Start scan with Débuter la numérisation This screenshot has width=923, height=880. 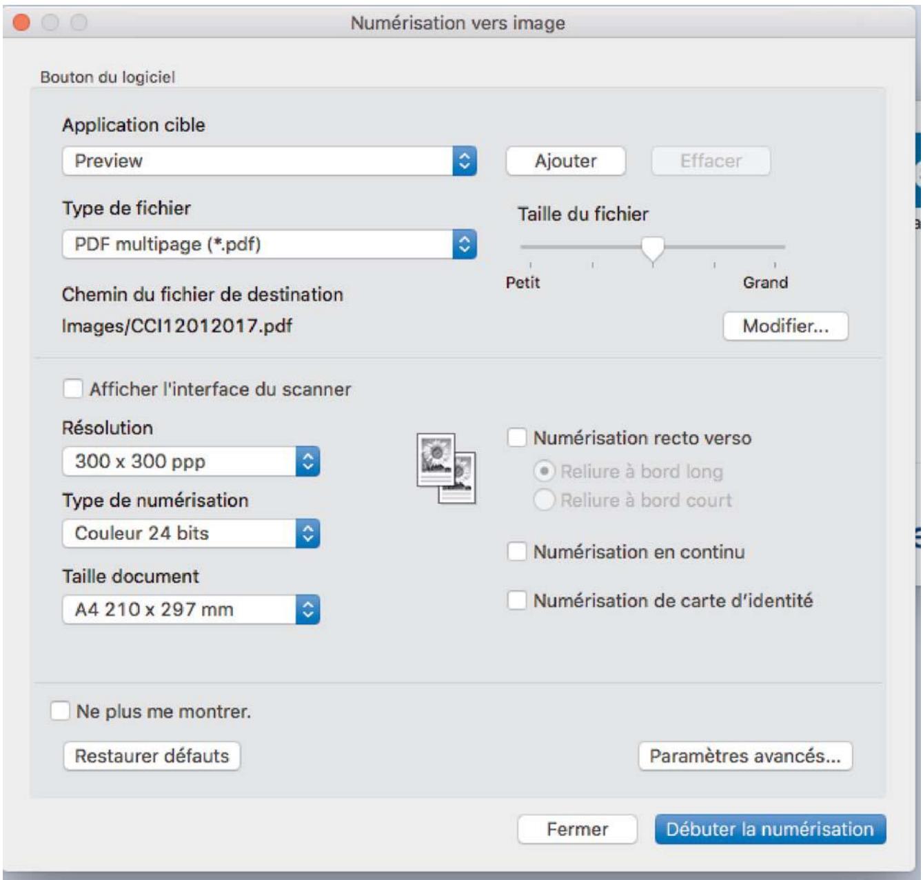(770, 829)
